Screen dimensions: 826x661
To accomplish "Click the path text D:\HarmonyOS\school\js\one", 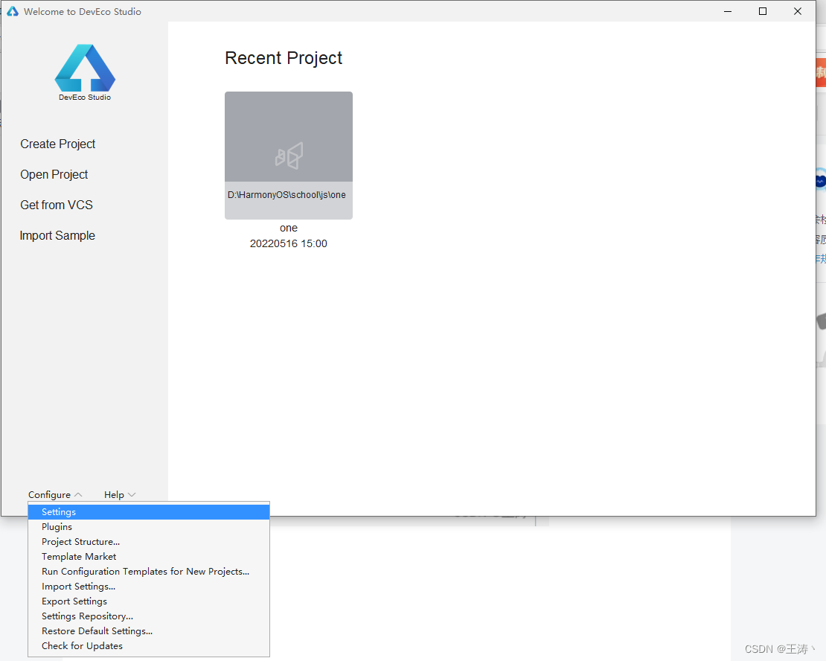I will click(x=286, y=195).
